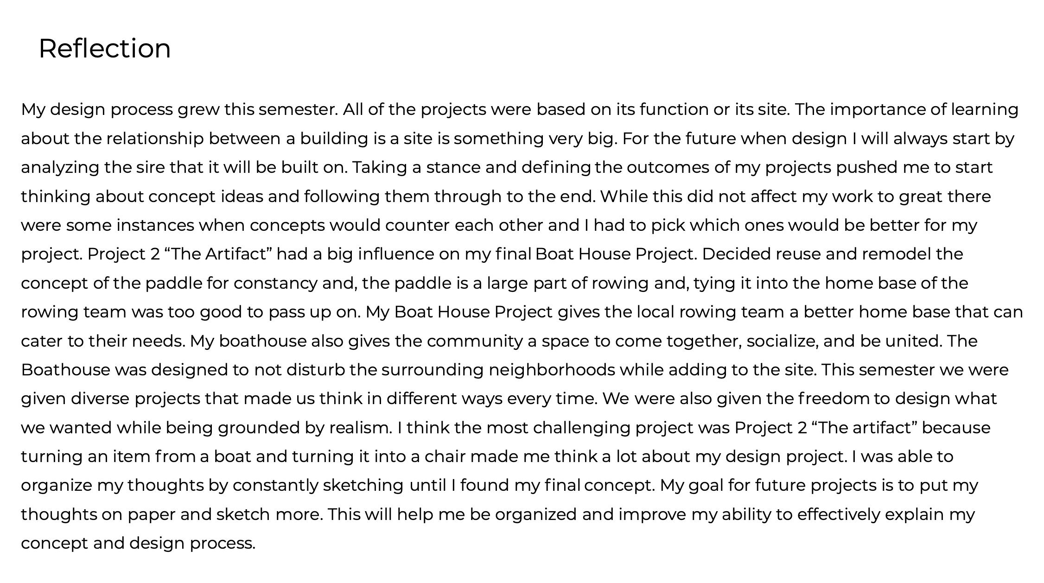
Task: Click the closing words 'concept and design process.'
Action: point(138,544)
